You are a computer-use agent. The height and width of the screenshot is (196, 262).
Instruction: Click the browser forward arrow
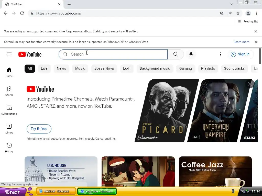[14, 13]
